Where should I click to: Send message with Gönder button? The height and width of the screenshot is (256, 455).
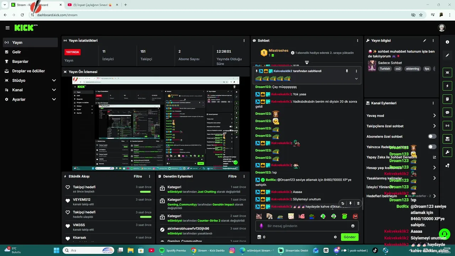tap(349, 237)
